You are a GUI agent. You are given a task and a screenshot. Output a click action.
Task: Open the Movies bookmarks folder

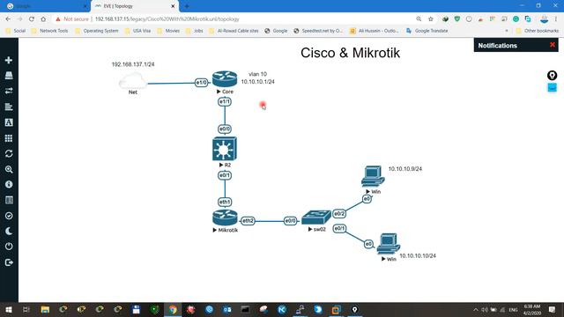coord(168,31)
